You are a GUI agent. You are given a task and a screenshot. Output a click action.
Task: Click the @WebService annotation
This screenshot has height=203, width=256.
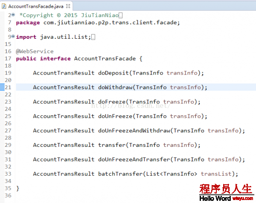(35, 51)
